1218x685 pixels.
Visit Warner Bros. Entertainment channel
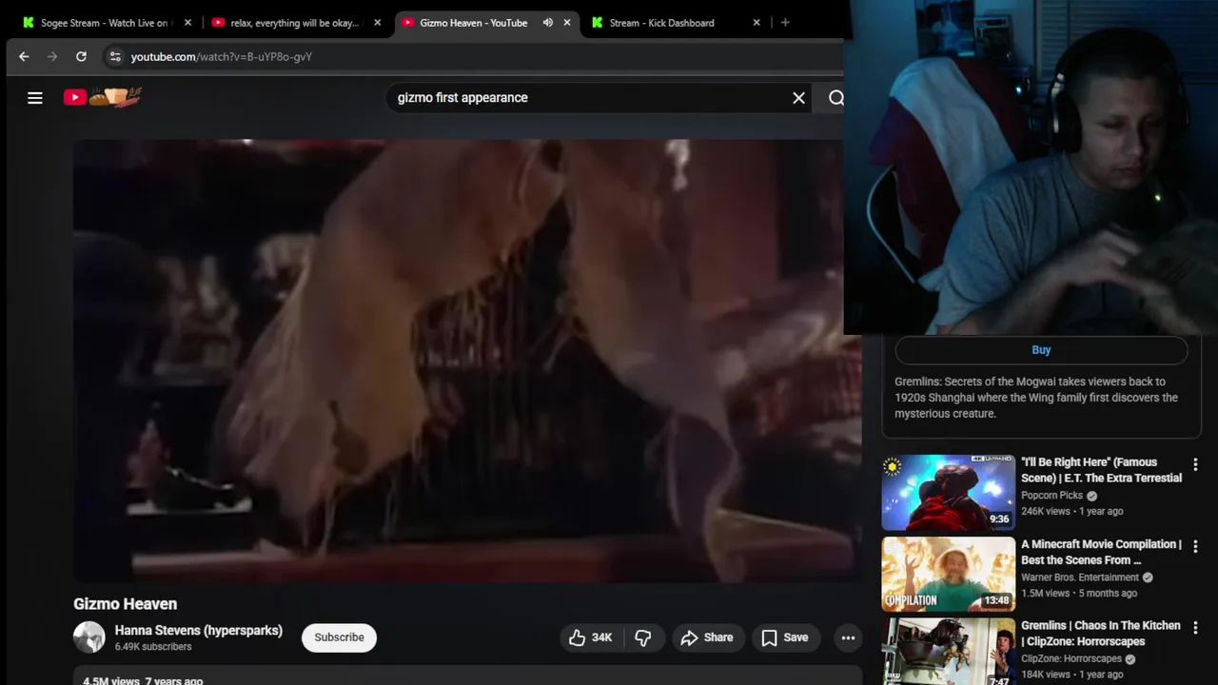point(1080,577)
